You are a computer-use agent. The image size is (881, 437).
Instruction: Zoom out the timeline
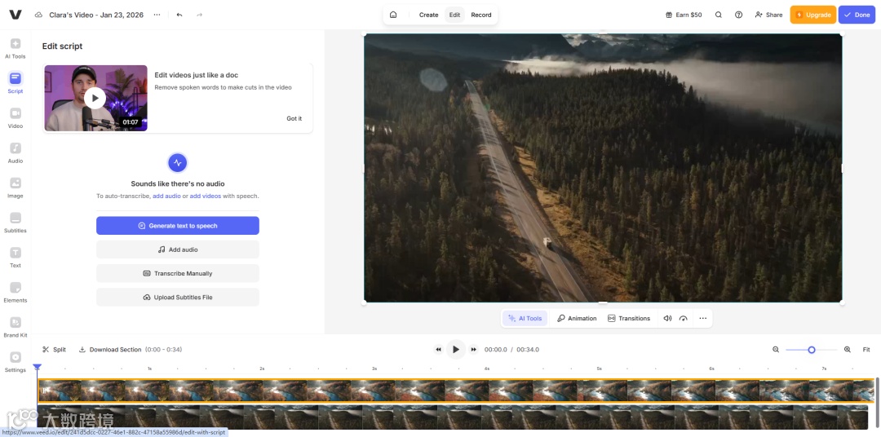click(776, 350)
